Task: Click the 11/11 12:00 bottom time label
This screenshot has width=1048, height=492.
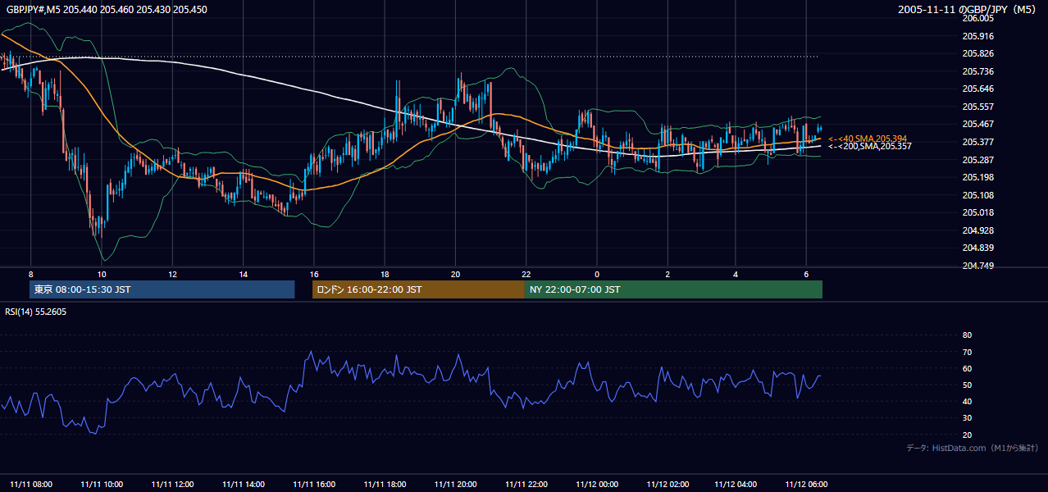Action: pos(172,484)
